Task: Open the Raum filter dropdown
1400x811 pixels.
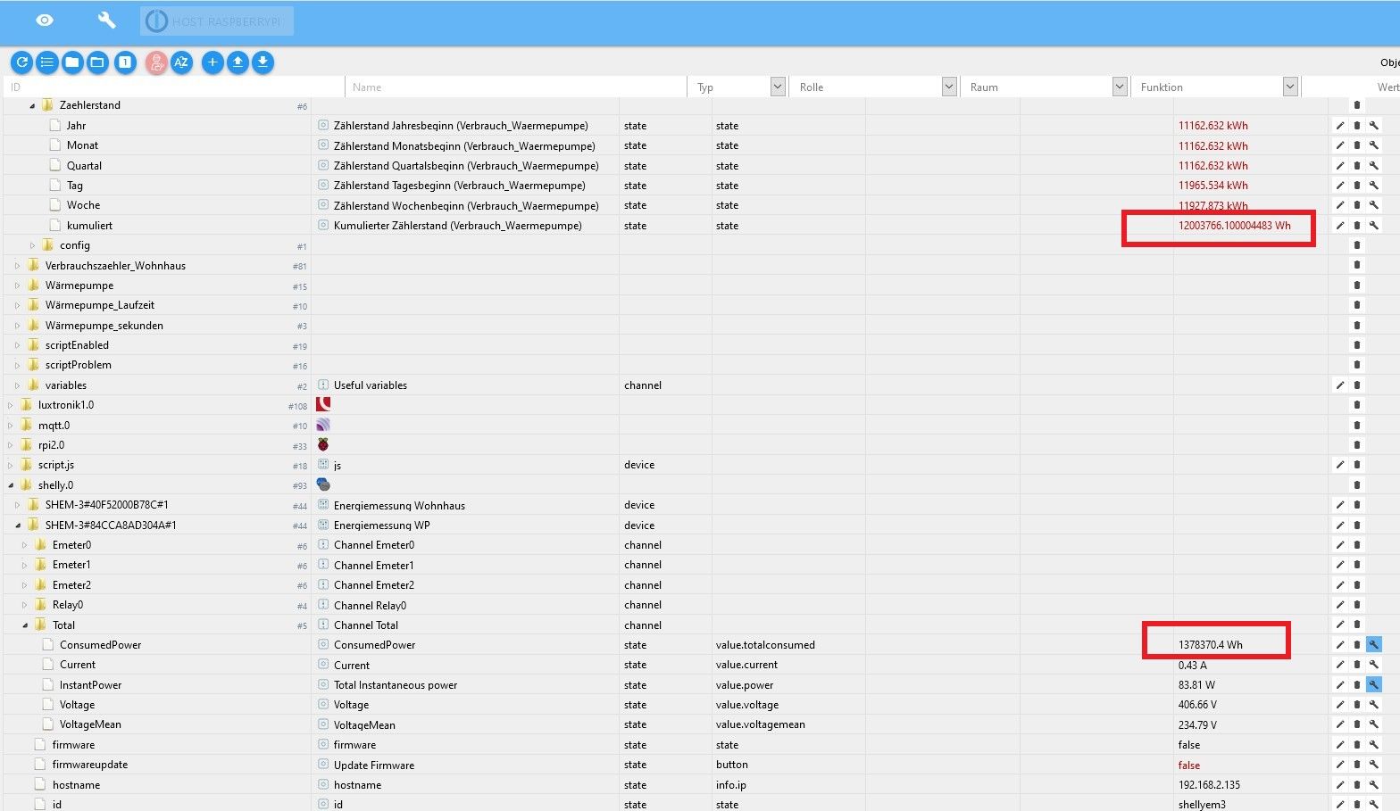Action: coord(1120,87)
